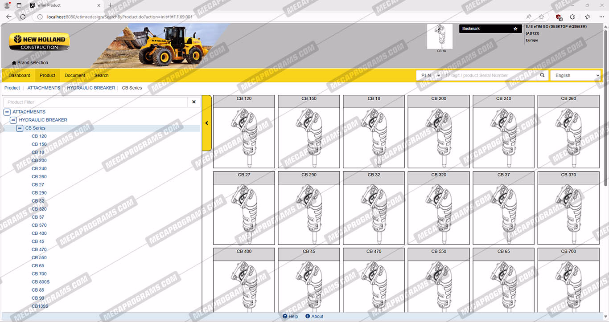This screenshot has width=609, height=322.
Task: Select the Product tab
Action: [48, 75]
